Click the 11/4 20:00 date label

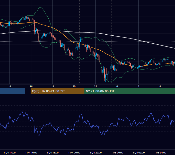click(74, 152)
